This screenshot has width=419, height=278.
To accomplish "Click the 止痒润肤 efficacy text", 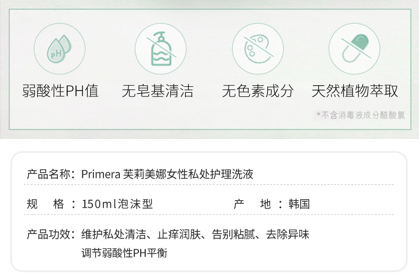I will click(179, 234).
